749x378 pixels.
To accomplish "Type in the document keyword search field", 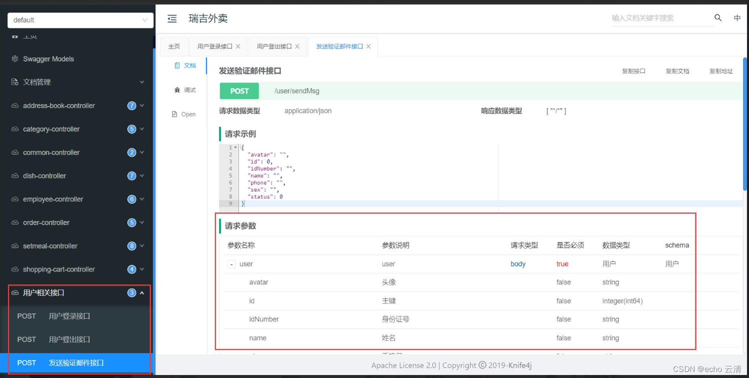I will pos(662,18).
